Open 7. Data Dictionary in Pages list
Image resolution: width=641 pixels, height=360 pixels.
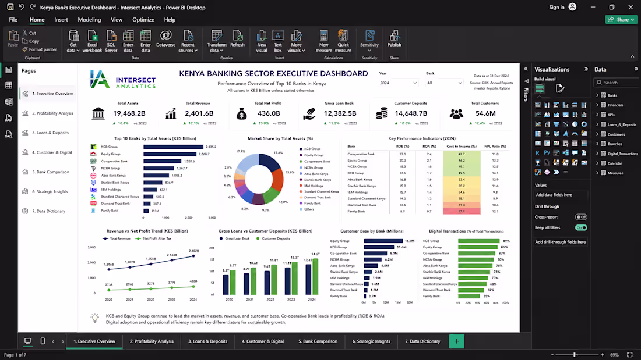click(x=48, y=211)
